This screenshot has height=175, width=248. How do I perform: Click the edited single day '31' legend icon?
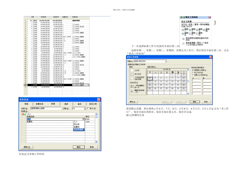coord(132,91)
